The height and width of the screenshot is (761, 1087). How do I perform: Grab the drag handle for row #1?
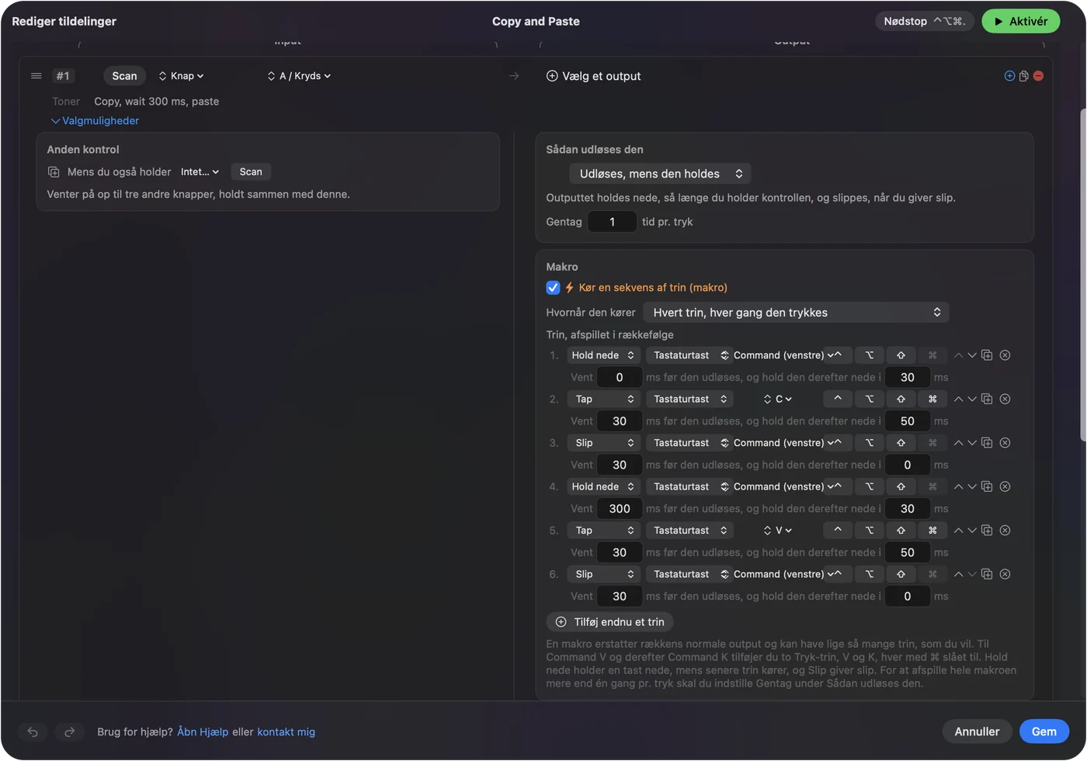coord(36,76)
